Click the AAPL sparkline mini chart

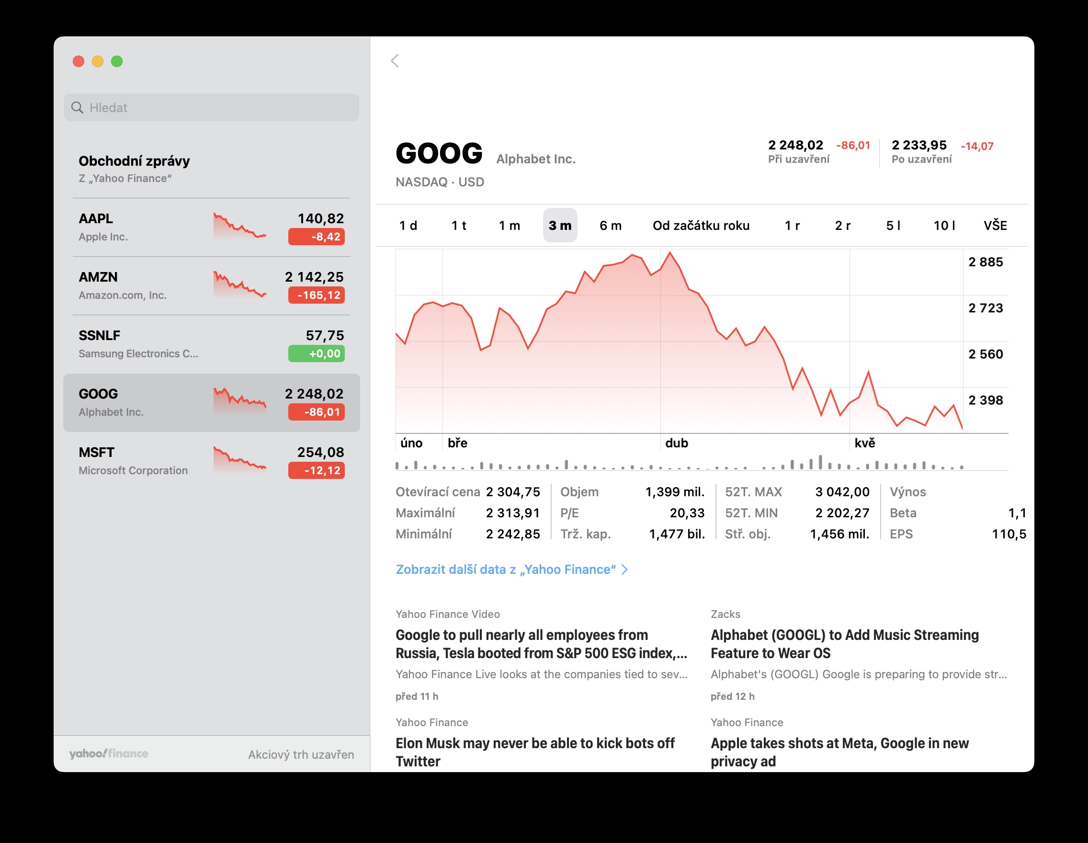pyautogui.click(x=239, y=226)
